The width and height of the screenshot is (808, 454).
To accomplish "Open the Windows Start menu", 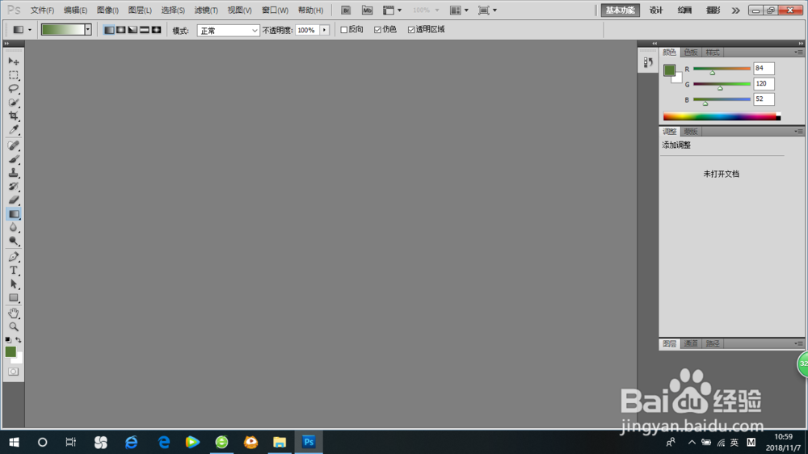I will click(x=14, y=442).
